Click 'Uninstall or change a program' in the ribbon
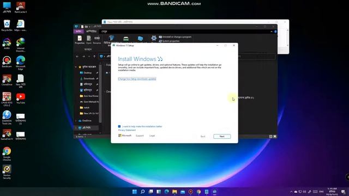The width and height of the screenshot is (349, 196). (175, 37)
